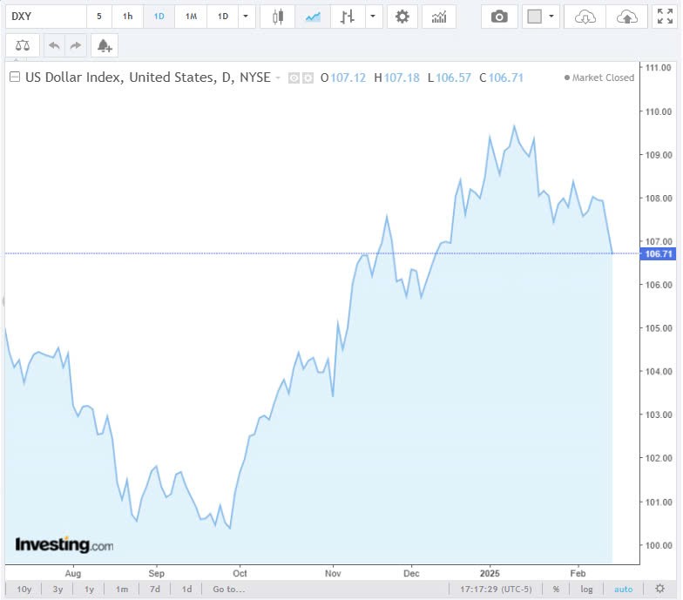Viewport: 683px width, 600px height.
Task: Save chart layout to the cloud
Action: click(x=626, y=17)
